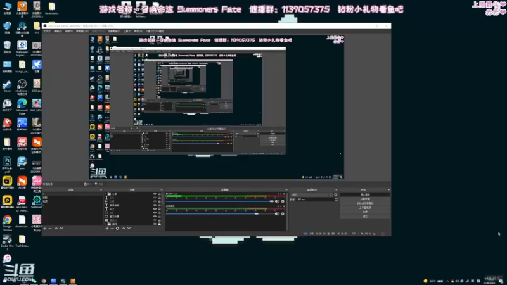This screenshot has width=507, height=285.
Task: Adjust transition duration with the stepper arrows
Action: click(336, 199)
